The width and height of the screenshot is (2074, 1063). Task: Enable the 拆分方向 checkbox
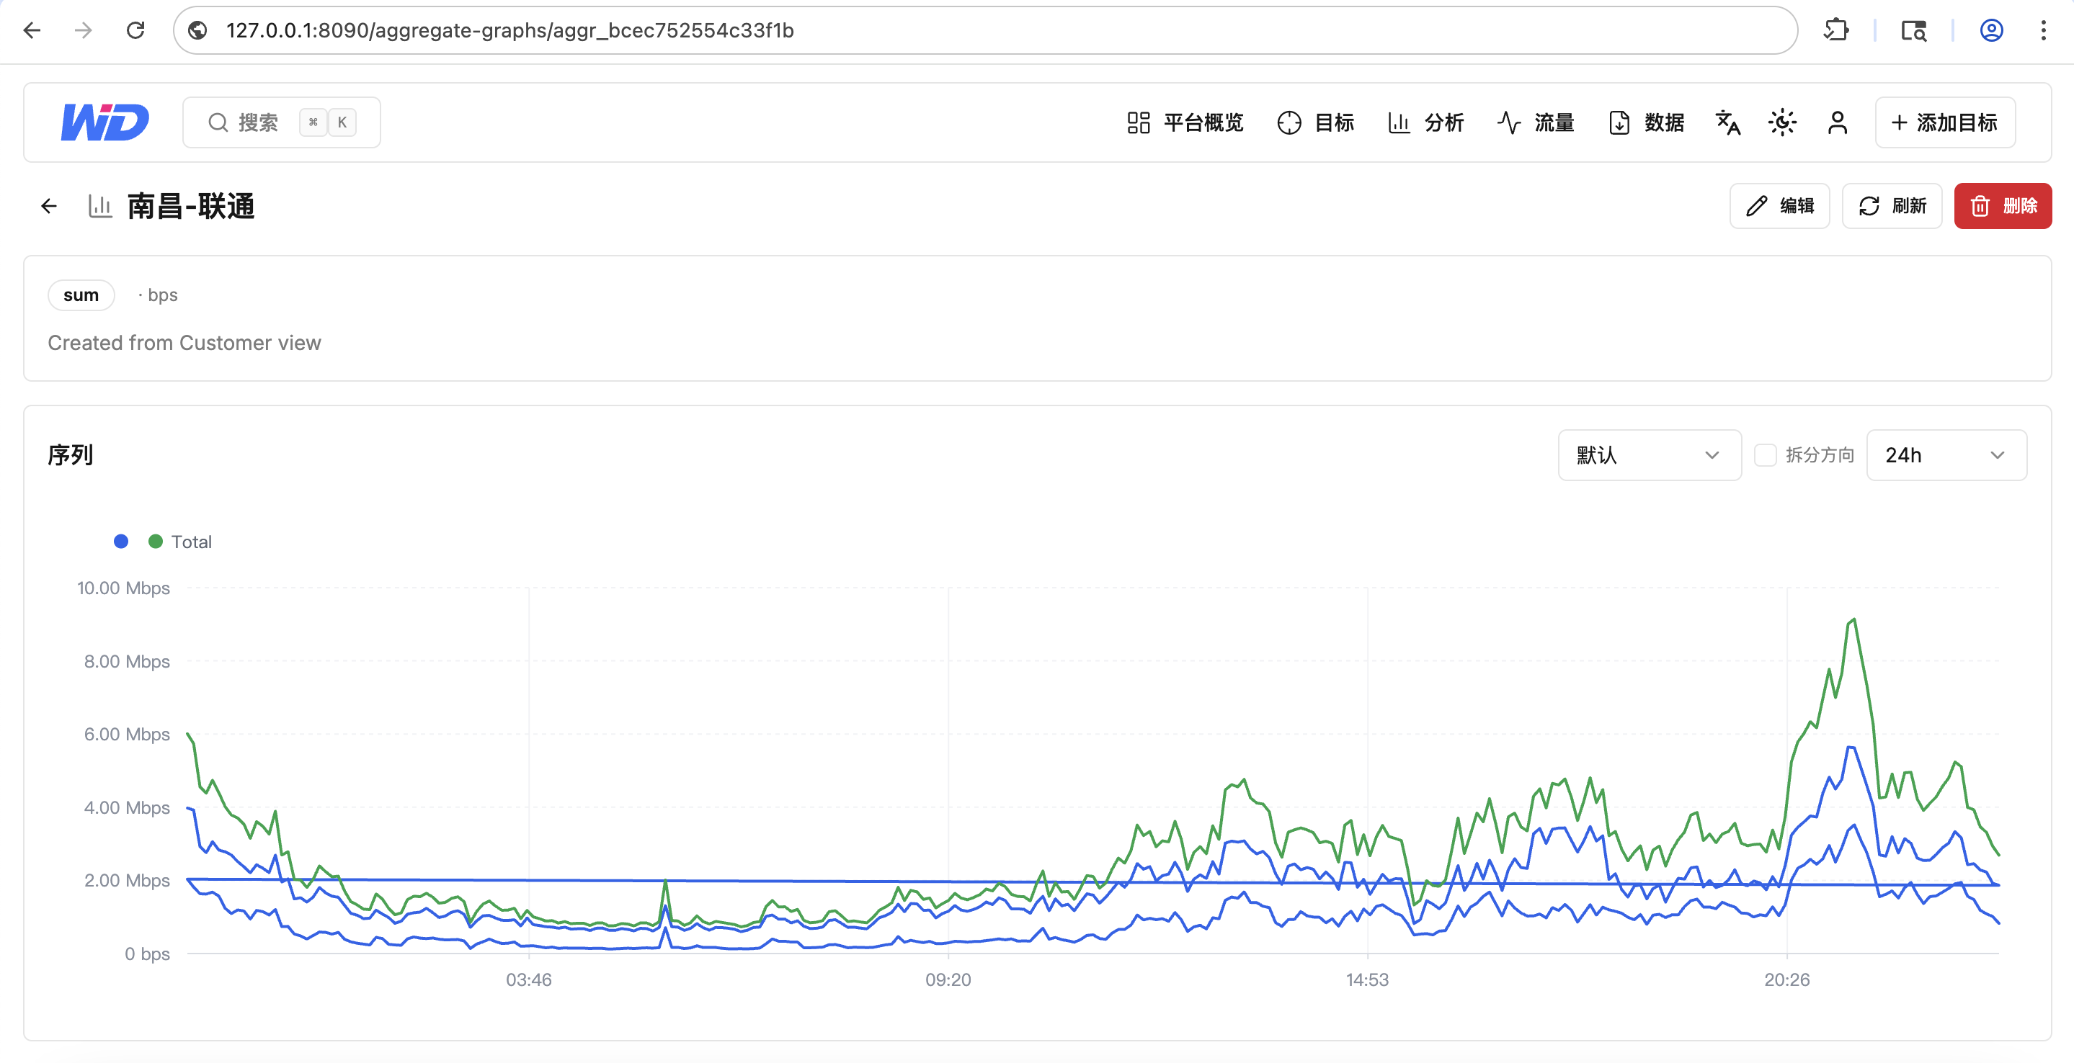click(1765, 454)
